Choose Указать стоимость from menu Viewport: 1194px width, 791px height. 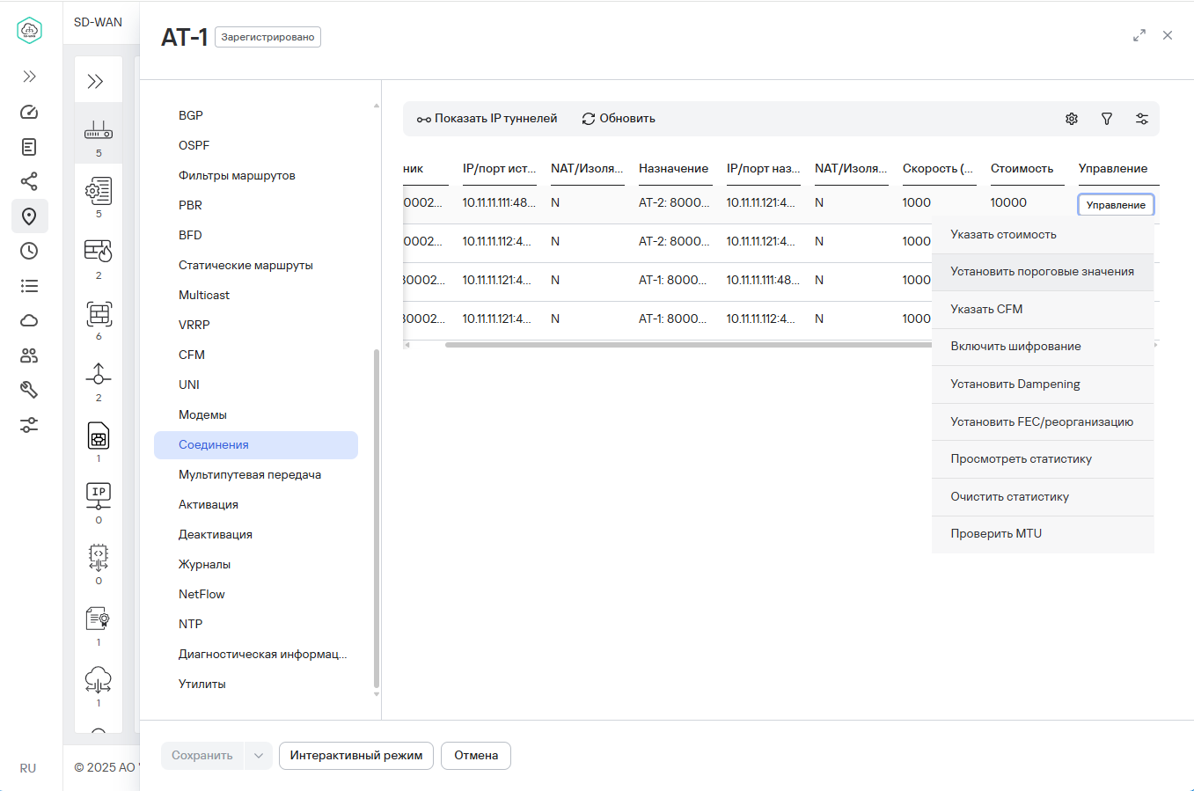(1043, 235)
